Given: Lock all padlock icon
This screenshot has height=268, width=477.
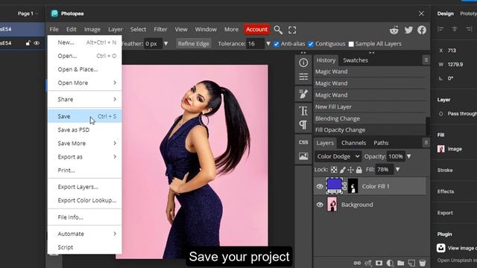Looking at the screenshot, I should coord(359,170).
